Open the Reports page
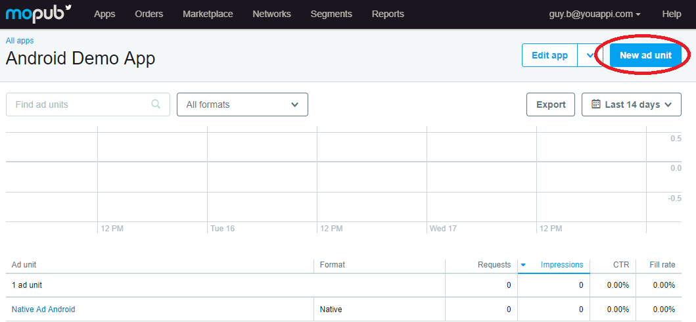 coord(388,14)
